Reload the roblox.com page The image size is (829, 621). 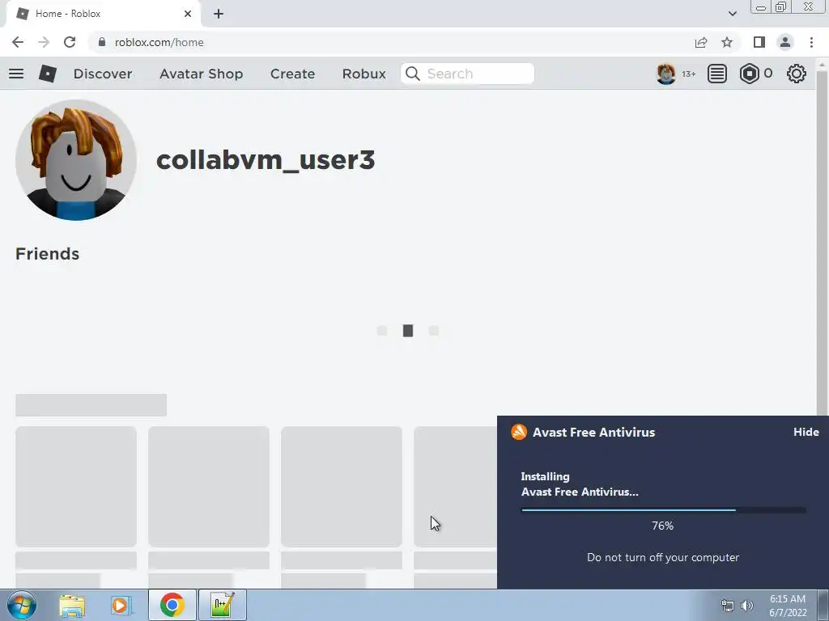(x=70, y=42)
